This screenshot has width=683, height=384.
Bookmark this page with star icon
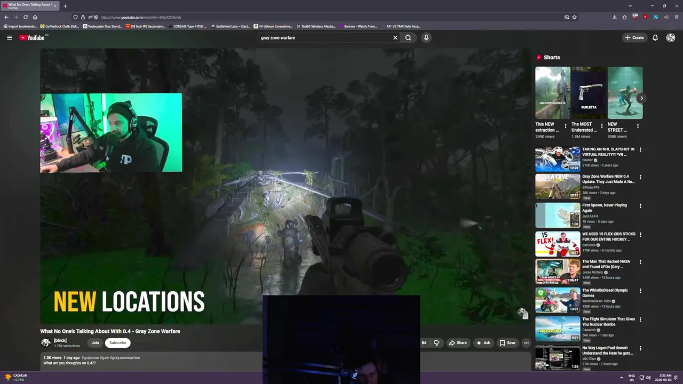click(x=574, y=17)
